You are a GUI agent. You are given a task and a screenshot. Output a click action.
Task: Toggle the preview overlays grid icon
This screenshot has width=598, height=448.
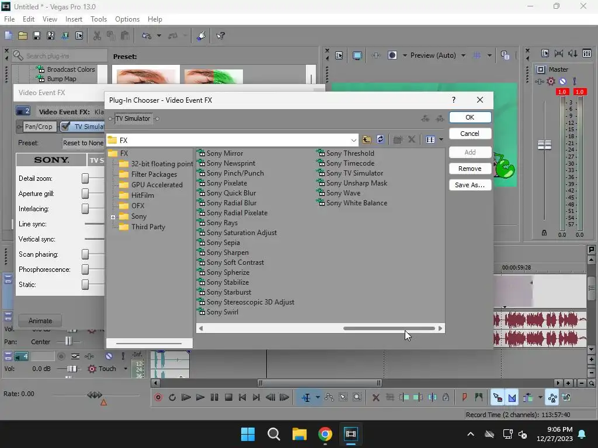[x=477, y=55]
